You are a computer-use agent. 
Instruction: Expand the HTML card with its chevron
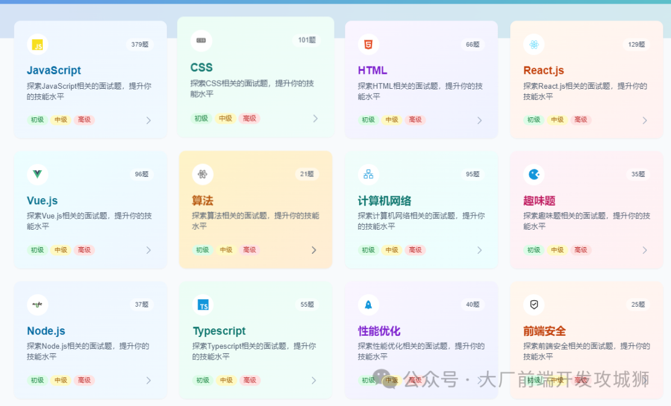[x=480, y=120]
